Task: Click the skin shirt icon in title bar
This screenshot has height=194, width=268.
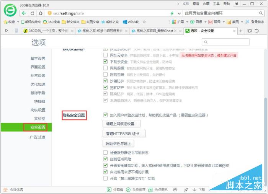Action: click(237, 3)
